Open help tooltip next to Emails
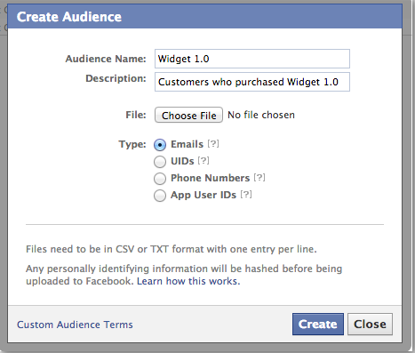 point(213,144)
